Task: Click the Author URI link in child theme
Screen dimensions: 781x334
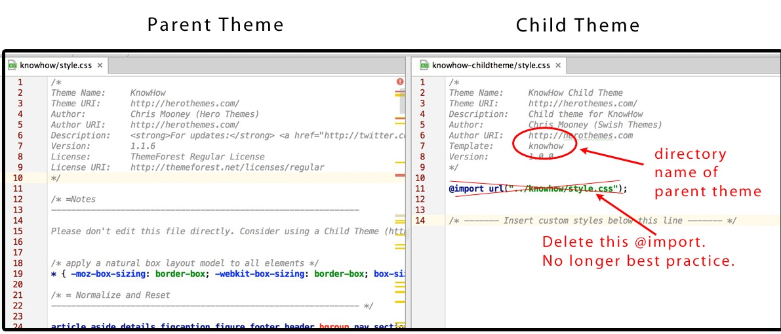Action: click(580, 135)
